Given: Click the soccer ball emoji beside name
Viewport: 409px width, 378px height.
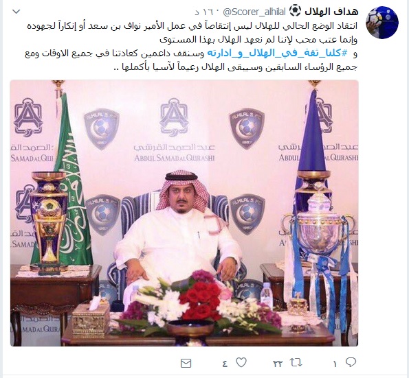Looking at the screenshot, I should coord(295,11).
